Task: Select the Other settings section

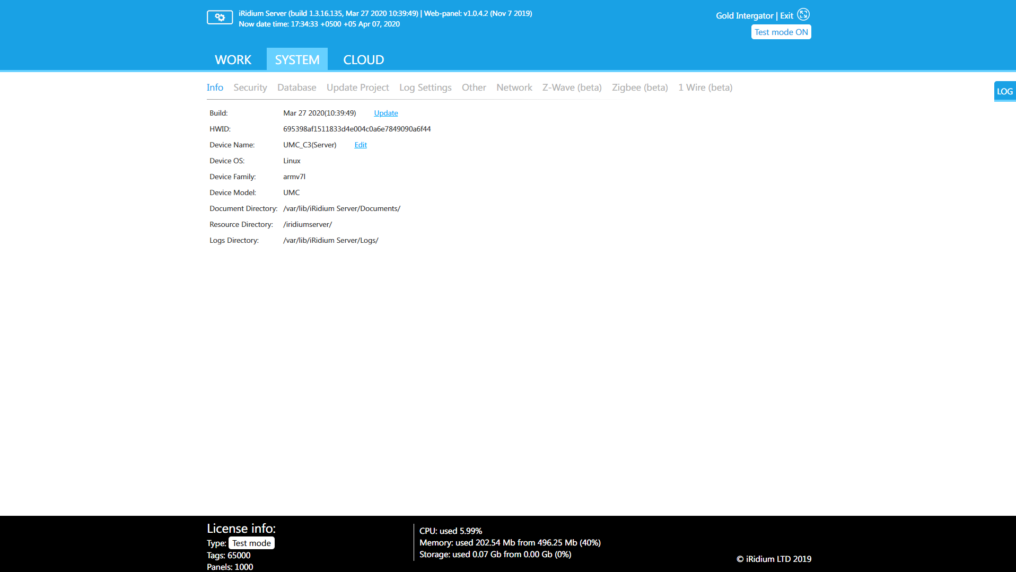Action: [474, 87]
